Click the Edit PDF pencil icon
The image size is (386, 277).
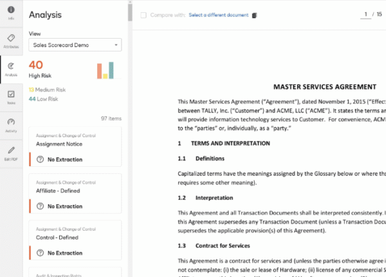coord(11,152)
